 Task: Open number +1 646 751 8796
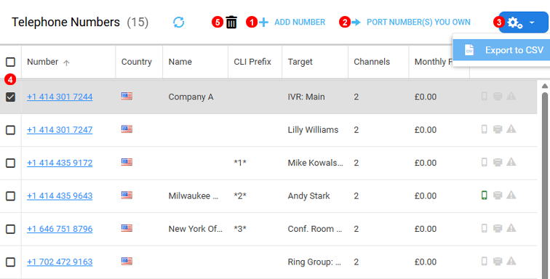click(x=60, y=229)
